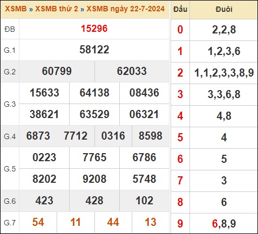Select G.5 number 9208
Image resolution: width=258 pixels, height=234 pixels.
point(94,179)
